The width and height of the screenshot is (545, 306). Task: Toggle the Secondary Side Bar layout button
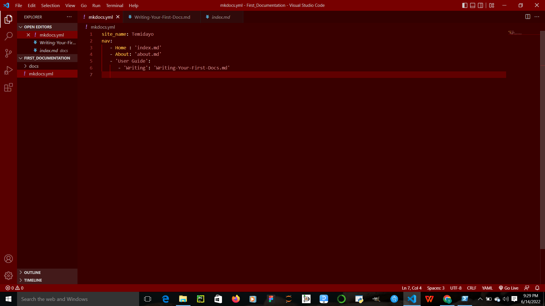coord(481,5)
